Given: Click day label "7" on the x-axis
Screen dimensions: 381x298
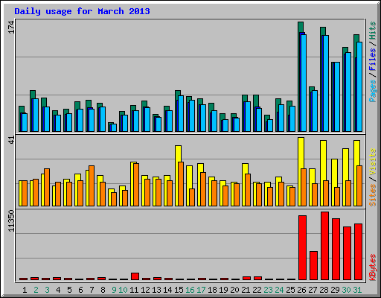Looking at the screenshot, I should point(92,290).
